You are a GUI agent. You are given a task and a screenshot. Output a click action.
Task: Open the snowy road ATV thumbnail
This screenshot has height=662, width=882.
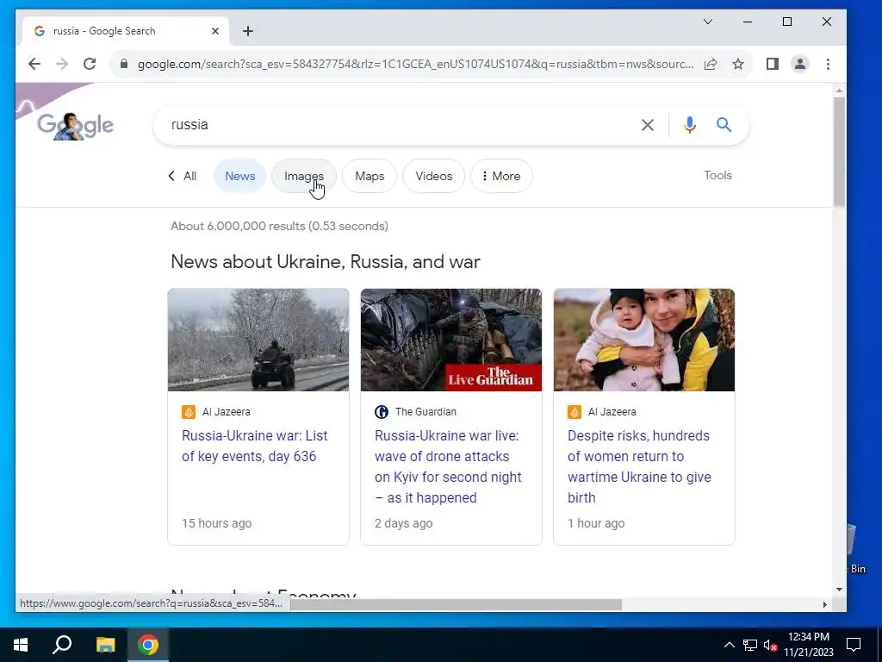258,340
